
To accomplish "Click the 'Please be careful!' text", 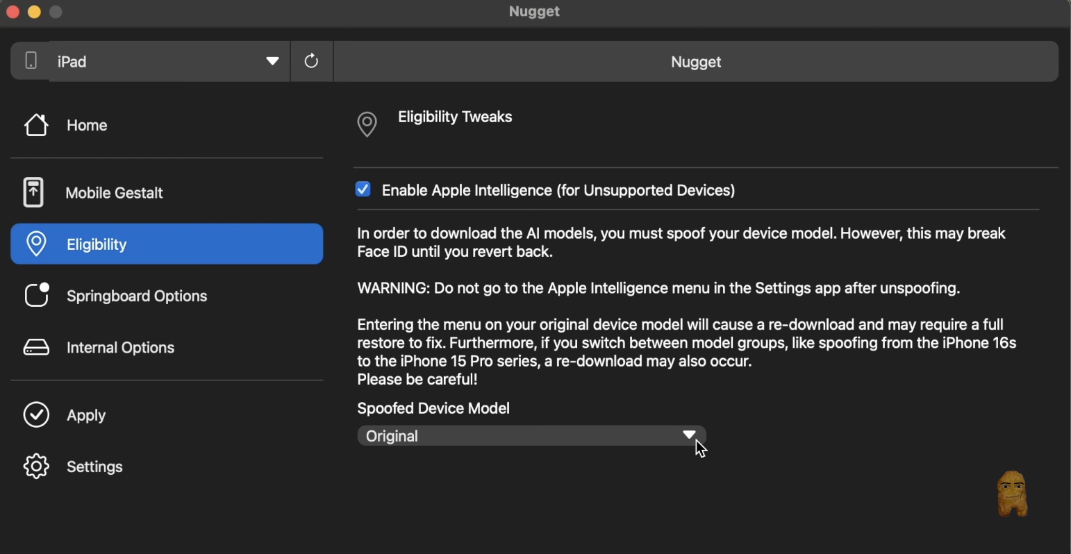I will coord(417,380).
